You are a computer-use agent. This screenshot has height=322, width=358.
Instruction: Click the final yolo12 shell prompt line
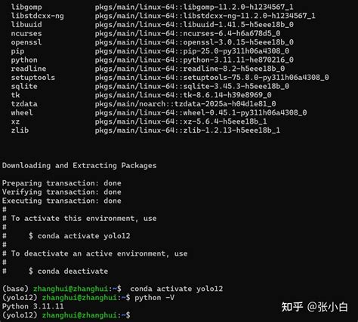click(66, 315)
